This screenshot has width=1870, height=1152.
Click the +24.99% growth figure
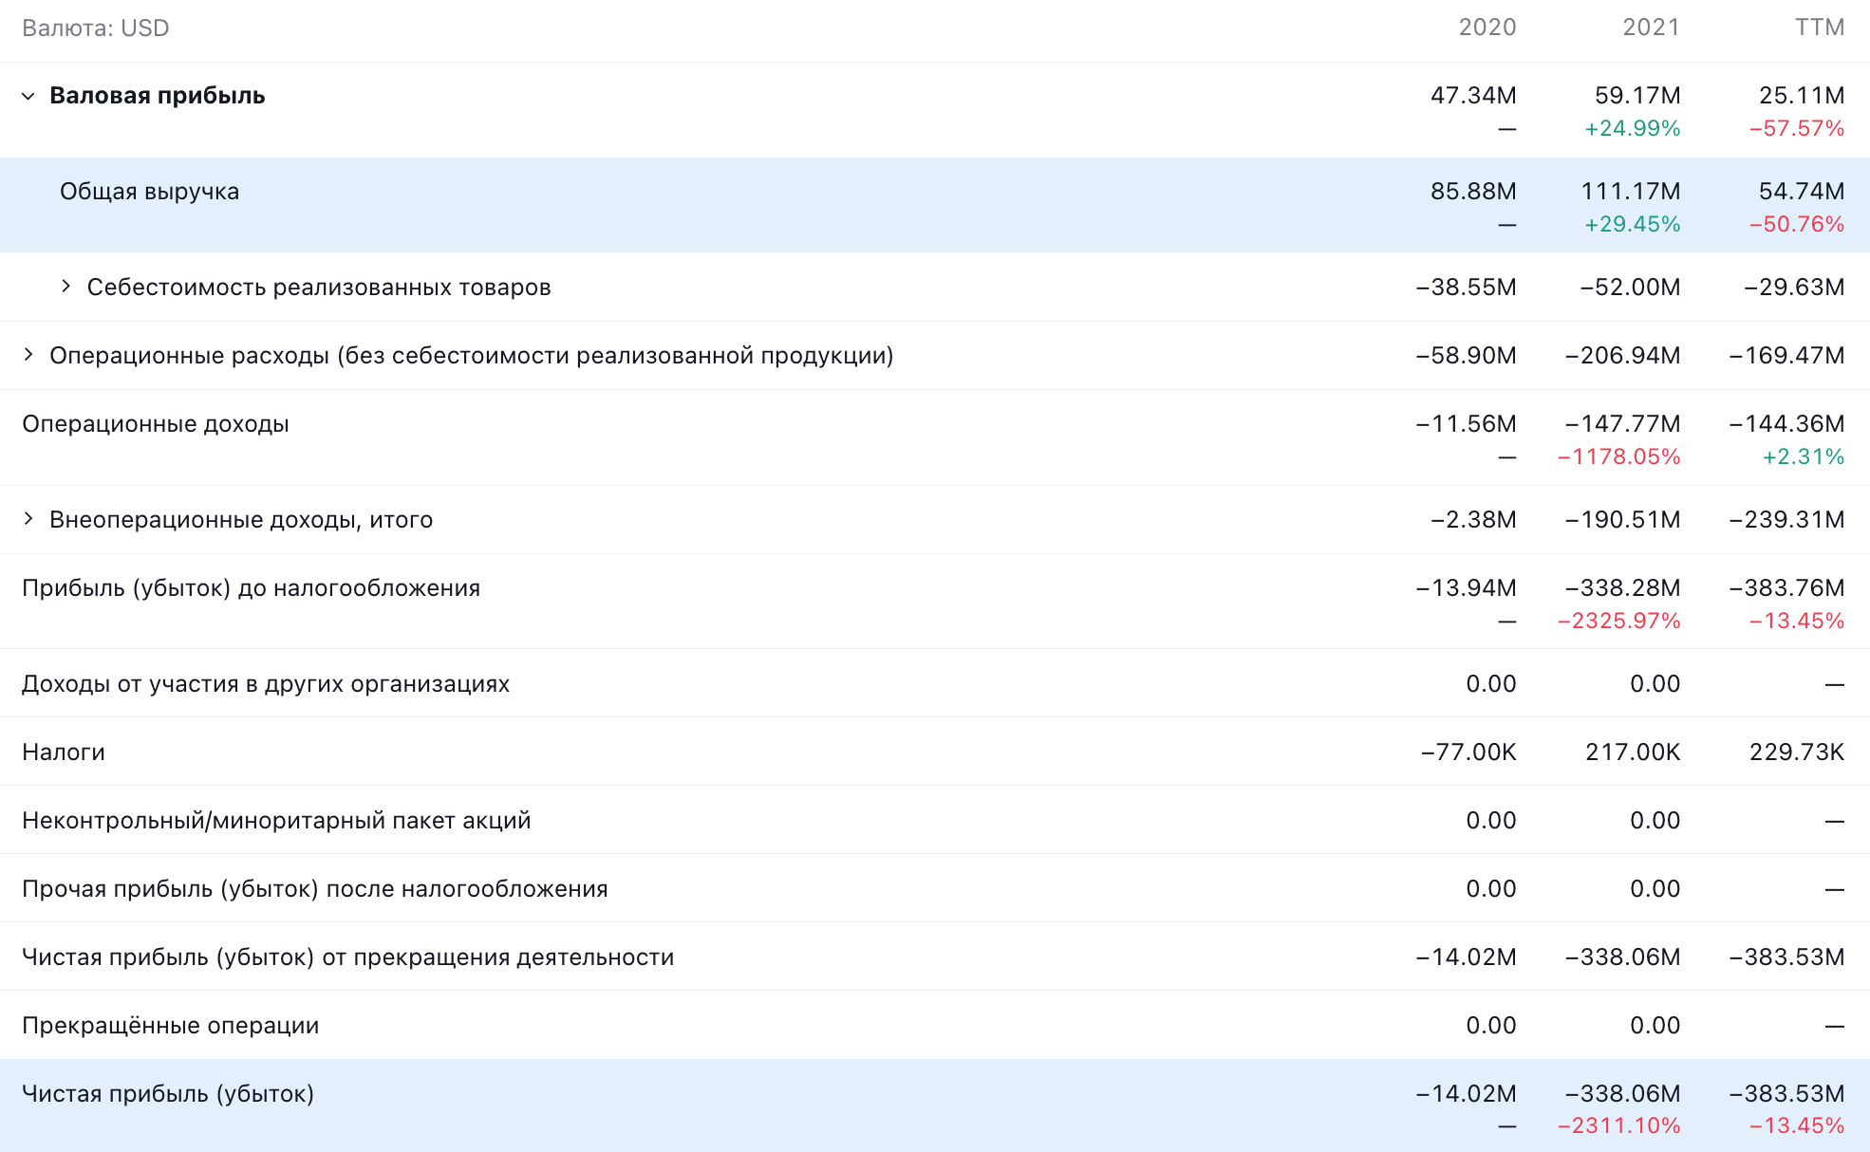[x=1633, y=128]
